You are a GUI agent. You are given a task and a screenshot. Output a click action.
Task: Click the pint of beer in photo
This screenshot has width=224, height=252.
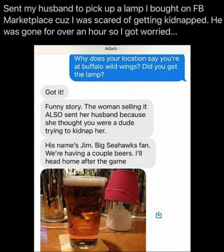point(84,212)
